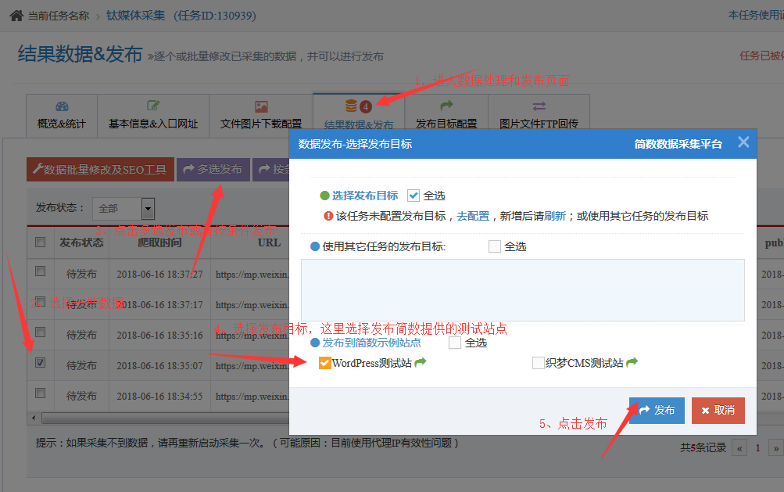Check 全选 for 使用其它任务的发布目标
Image resolution: width=784 pixels, height=492 pixels.
[495, 246]
